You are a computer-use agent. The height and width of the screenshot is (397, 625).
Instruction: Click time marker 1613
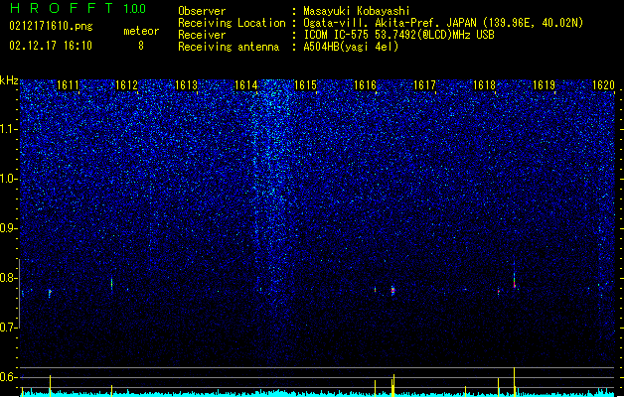pyautogui.click(x=187, y=85)
